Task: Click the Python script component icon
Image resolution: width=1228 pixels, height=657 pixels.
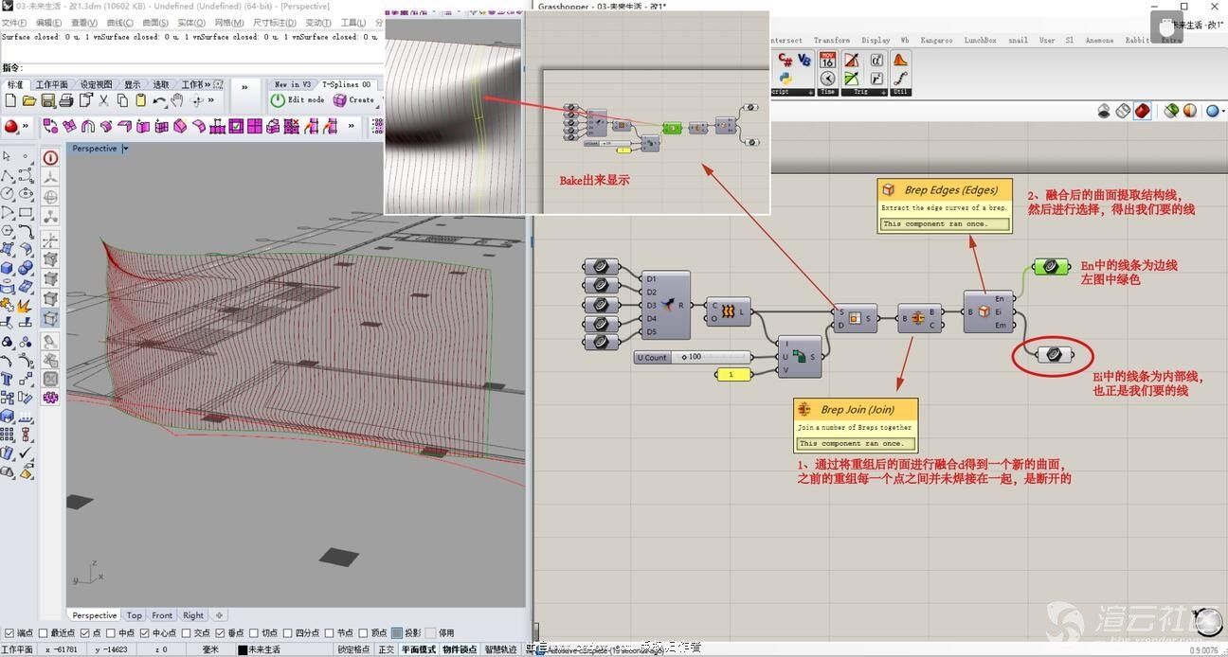Action: [x=785, y=78]
